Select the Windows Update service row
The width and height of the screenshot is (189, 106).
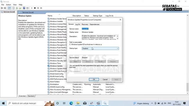[56, 66]
